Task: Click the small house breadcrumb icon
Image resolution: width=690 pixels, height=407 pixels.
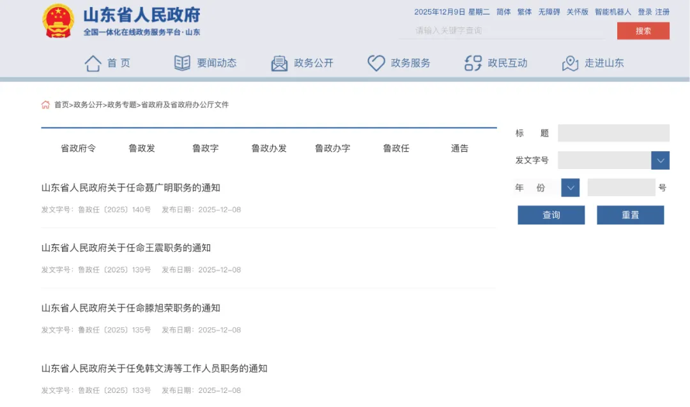Action: click(x=45, y=105)
